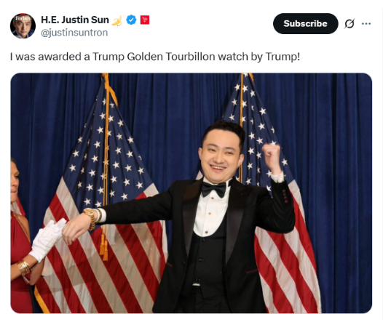Open the H.E. Justin Sun display name
The height and width of the screenshot is (322, 383).
(75, 20)
